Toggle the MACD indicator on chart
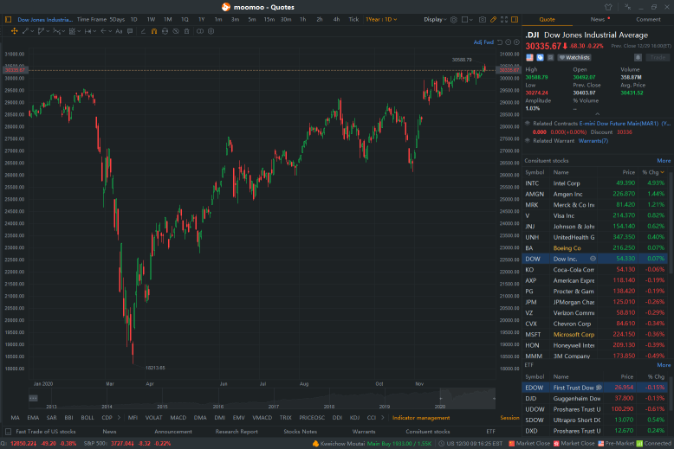Image resolution: width=674 pixels, height=449 pixels. [177, 417]
